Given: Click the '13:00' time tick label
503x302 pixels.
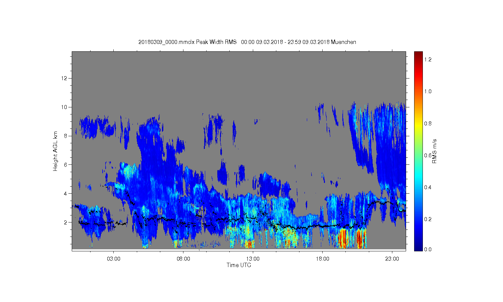Looking at the screenshot, I should tap(253, 259).
